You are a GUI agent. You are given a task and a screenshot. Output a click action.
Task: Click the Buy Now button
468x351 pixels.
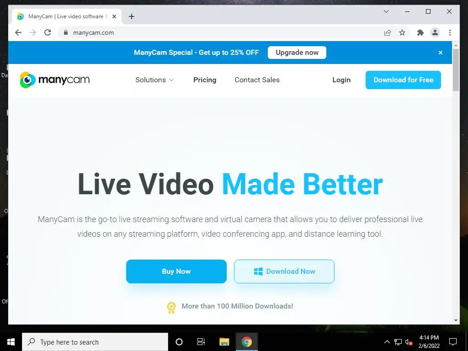[176, 271]
